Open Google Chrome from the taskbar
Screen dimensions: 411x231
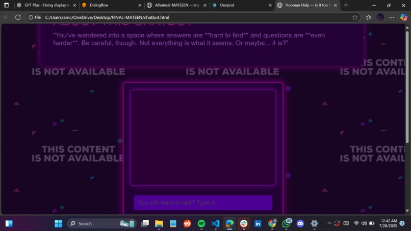coord(272,223)
